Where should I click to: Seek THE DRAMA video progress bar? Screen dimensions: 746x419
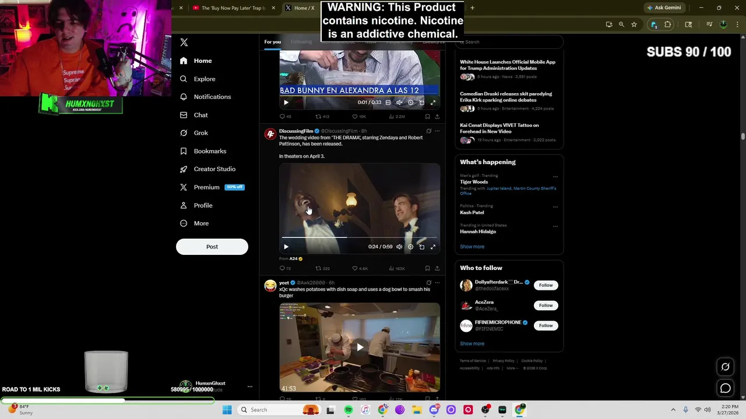(x=360, y=237)
